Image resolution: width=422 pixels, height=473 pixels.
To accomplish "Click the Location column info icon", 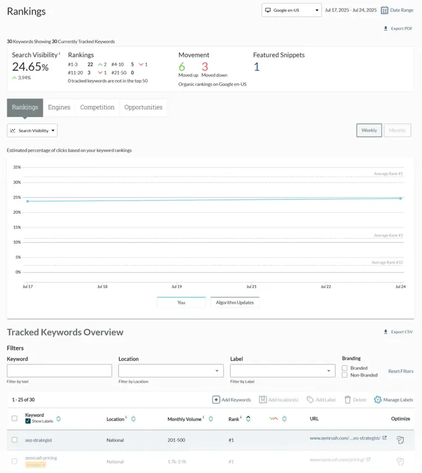I will (x=126, y=417).
